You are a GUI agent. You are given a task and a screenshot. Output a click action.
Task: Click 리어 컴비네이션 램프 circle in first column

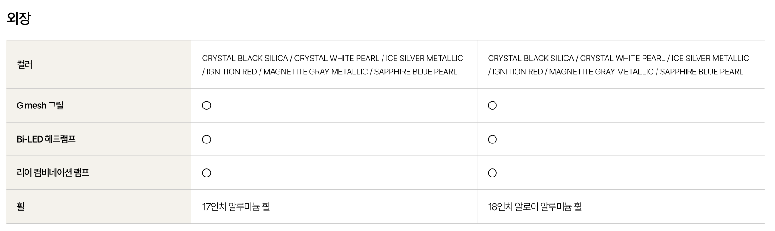click(206, 173)
